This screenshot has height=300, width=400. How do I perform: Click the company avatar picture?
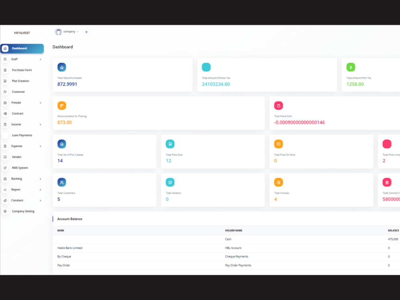tap(58, 32)
